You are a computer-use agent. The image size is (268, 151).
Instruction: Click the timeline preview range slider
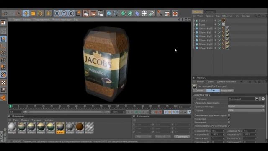click(67, 112)
